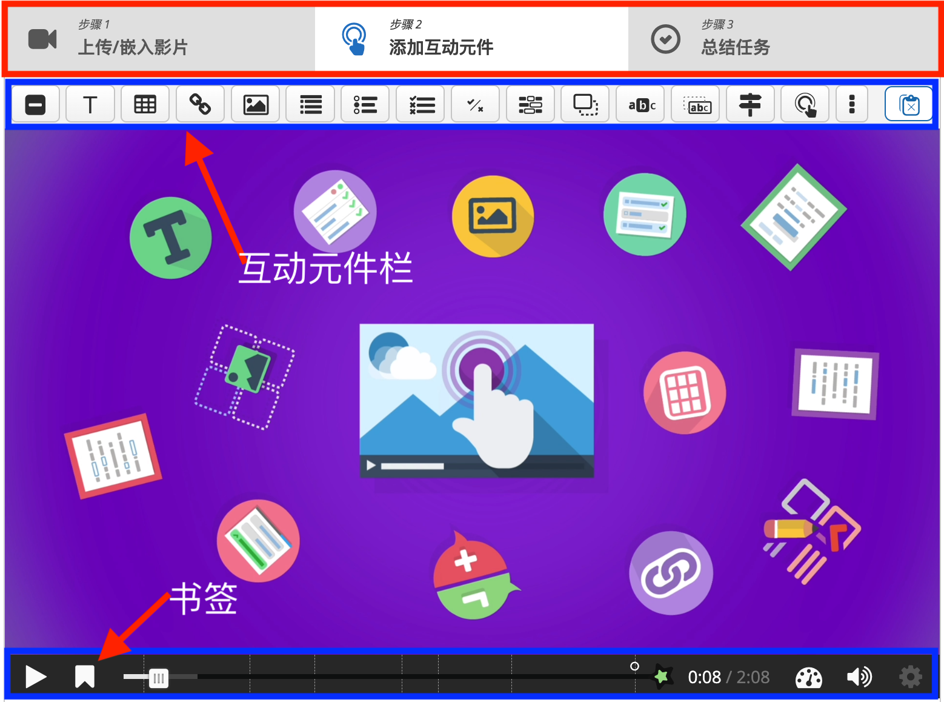Add a Table interaction

pyautogui.click(x=145, y=104)
